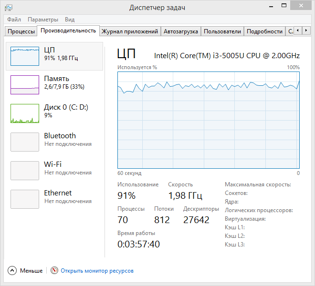Click the handles count 27642
Viewport: 315px width, 286px height.
196,220
